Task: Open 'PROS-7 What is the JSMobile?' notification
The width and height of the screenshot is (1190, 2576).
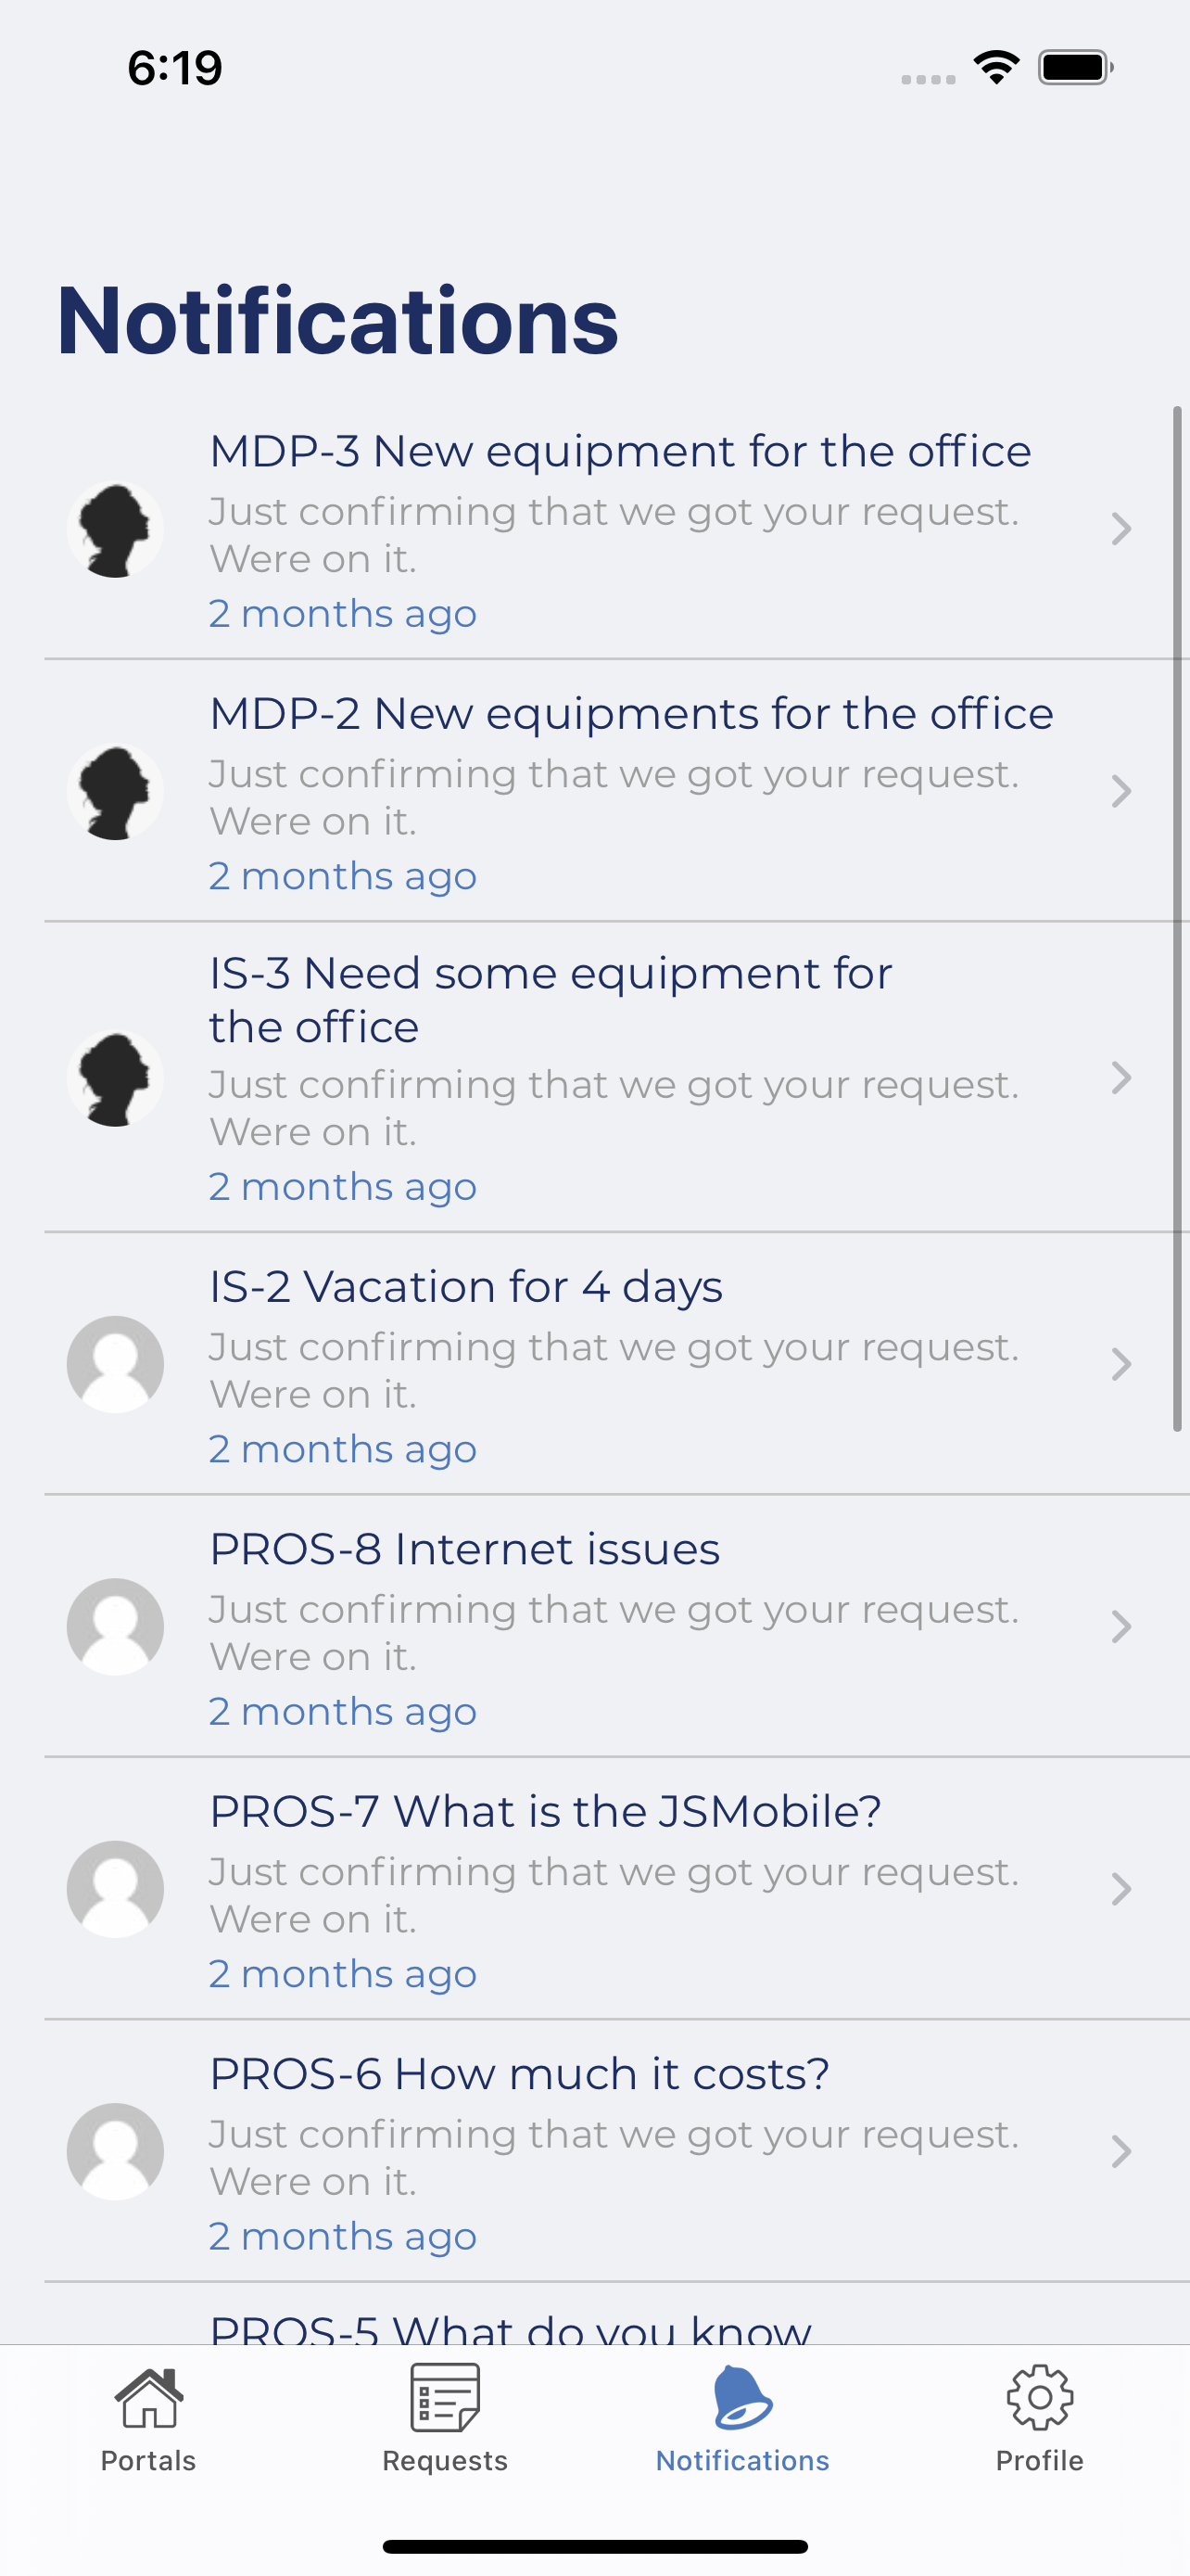Action: click(x=617, y=1889)
